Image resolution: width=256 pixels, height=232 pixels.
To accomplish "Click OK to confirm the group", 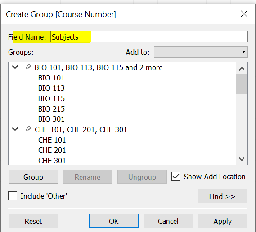I will click(114, 221).
